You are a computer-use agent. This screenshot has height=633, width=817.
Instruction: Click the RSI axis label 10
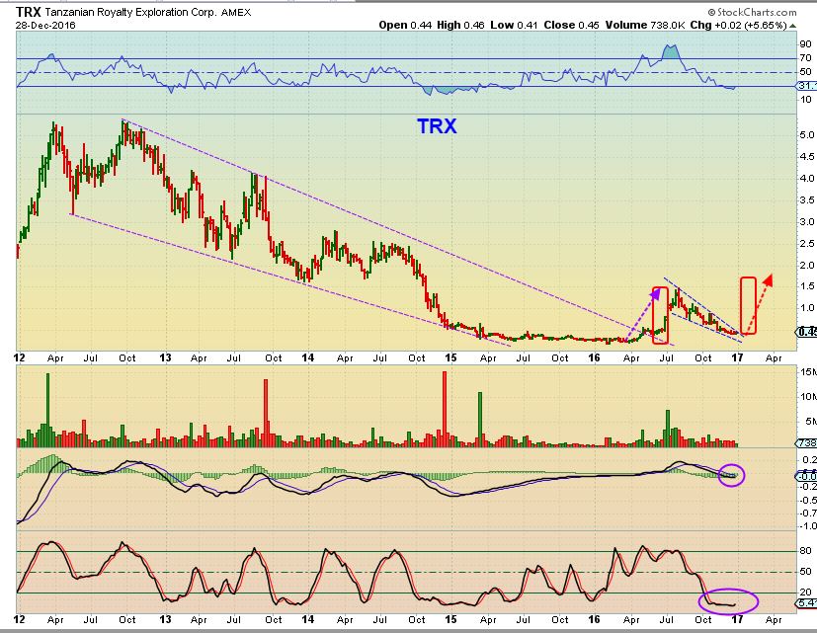805,100
